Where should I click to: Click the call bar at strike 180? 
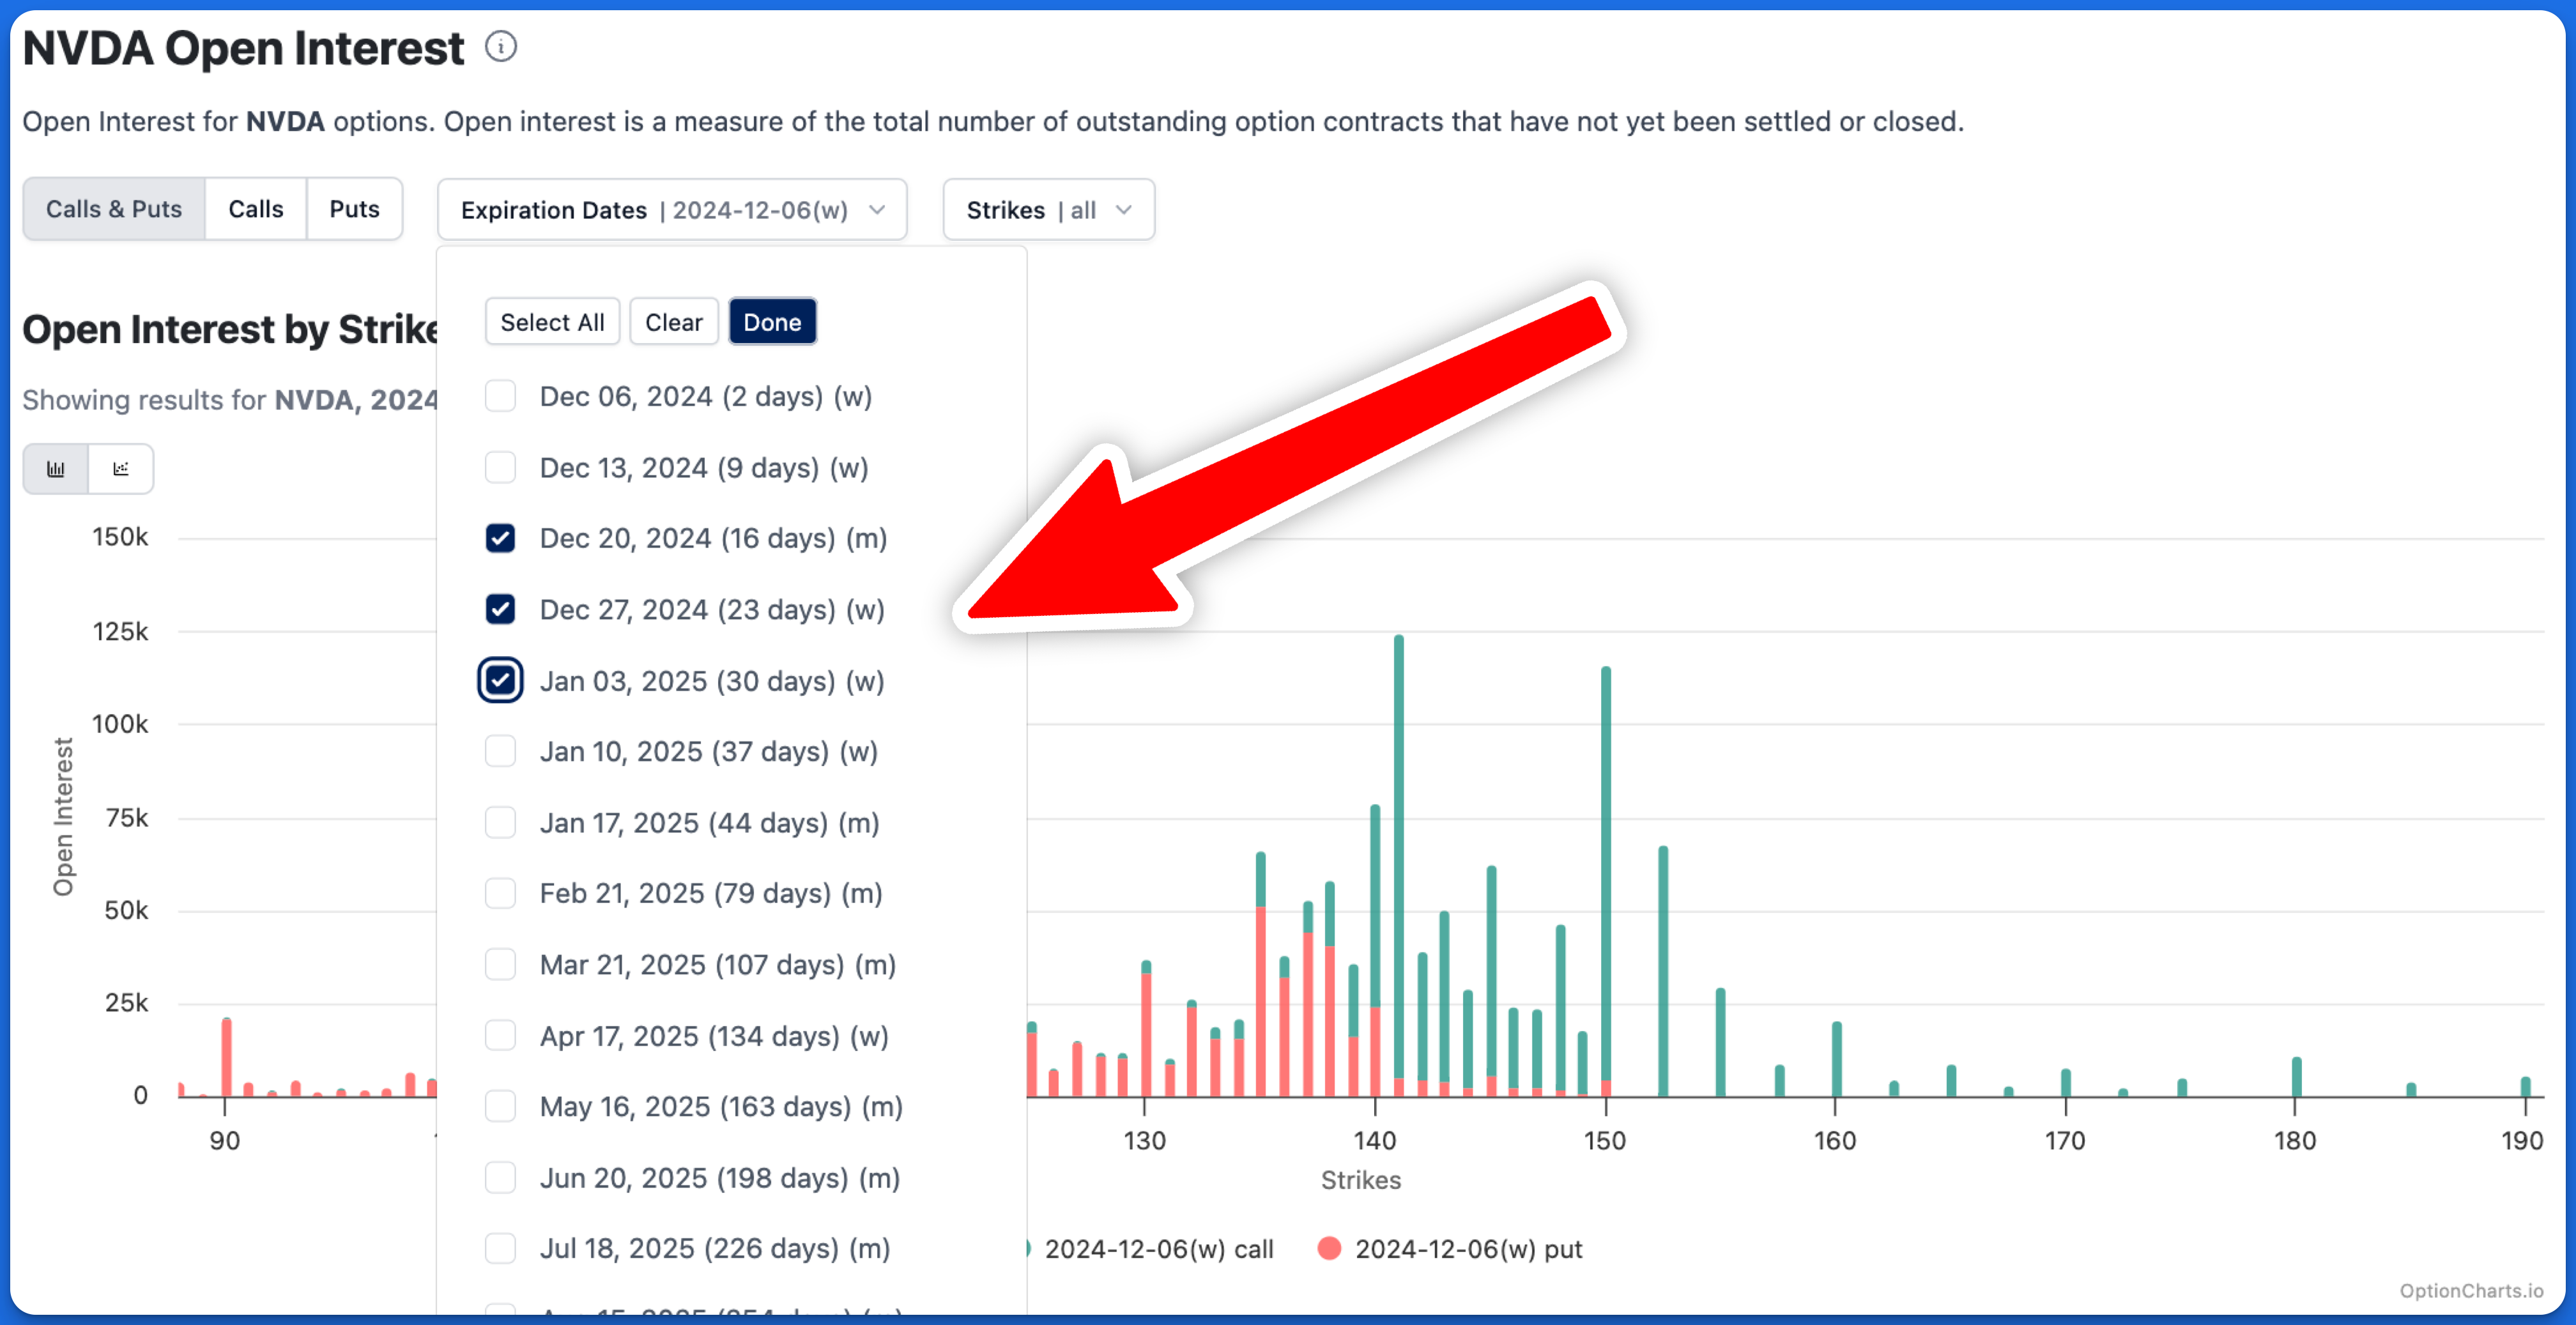[2297, 1077]
